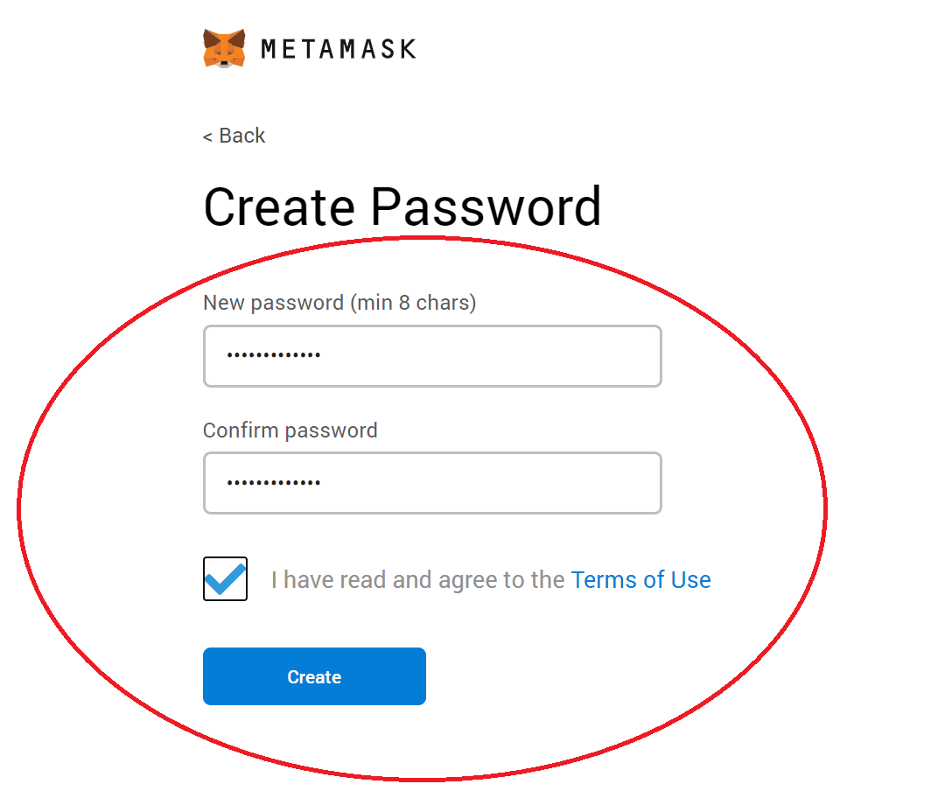
Task: Select the word 'Back' in header
Action: coord(241,136)
